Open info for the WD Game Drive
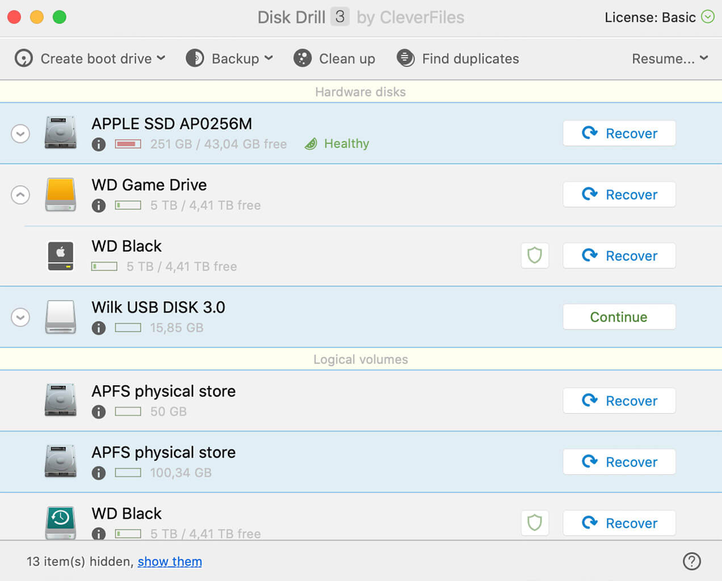The width and height of the screenshot is (722, 581). click(x=98, y=205)
